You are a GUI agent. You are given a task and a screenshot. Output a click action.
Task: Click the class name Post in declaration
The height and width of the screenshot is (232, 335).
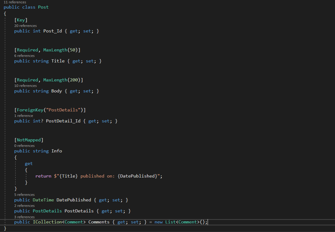[43, 7]
